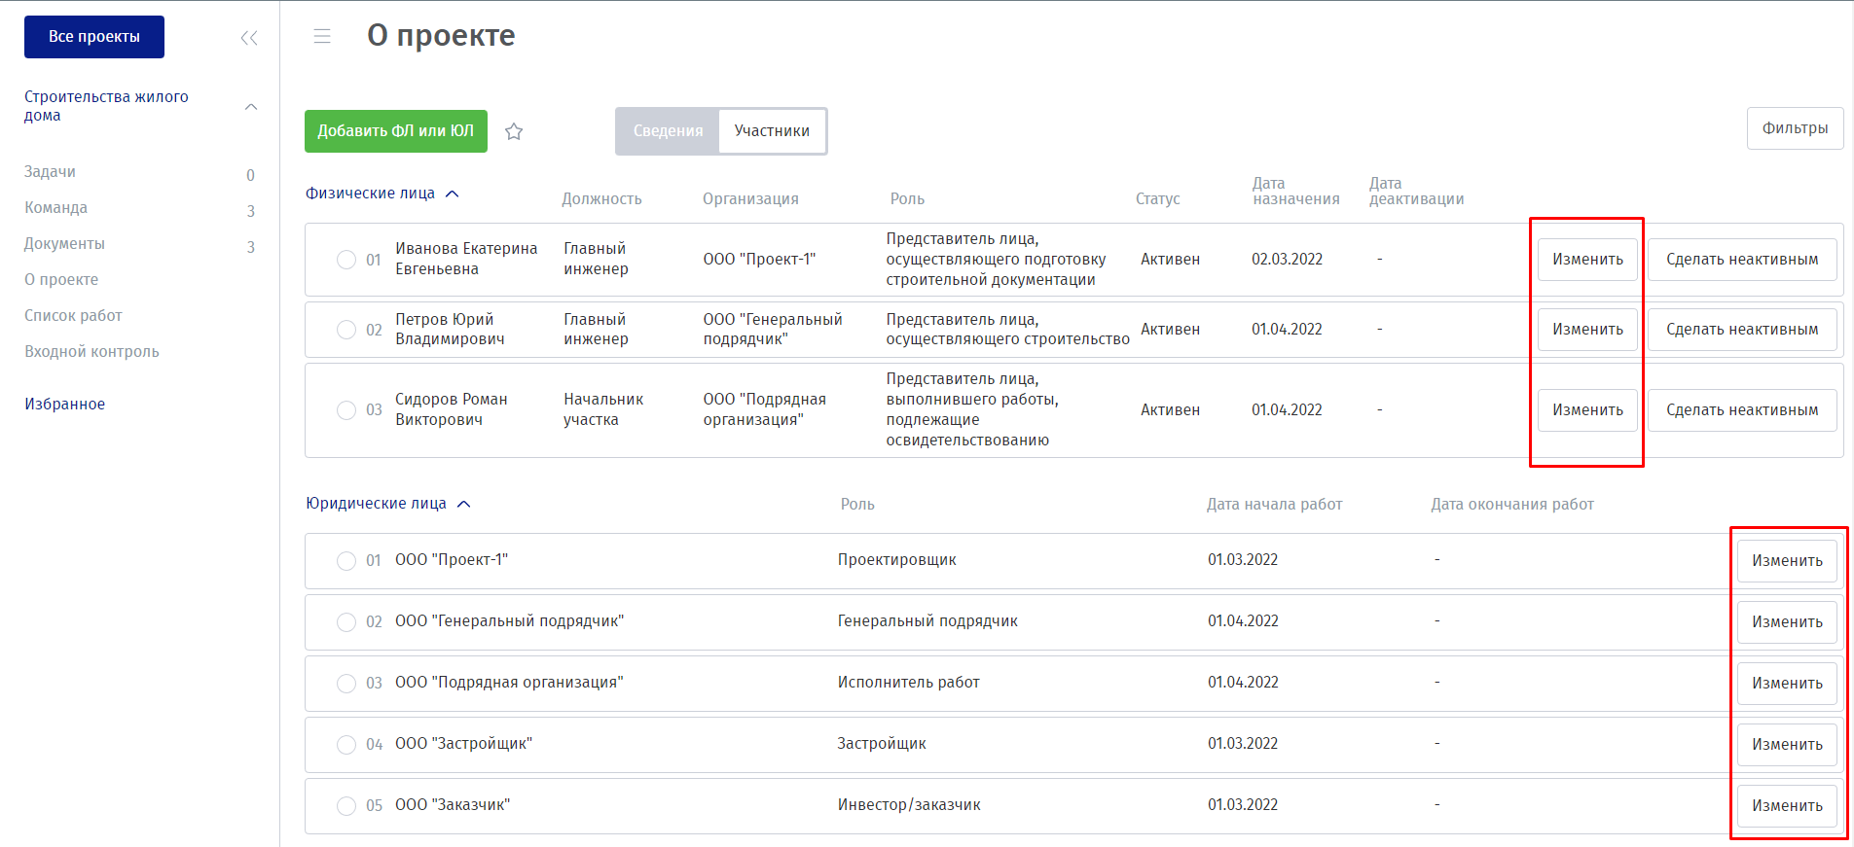This screenshot has width=1854, height=847.
Task: Select radio button for Петров Юрий Владимирович
Action: pos(345,330)
